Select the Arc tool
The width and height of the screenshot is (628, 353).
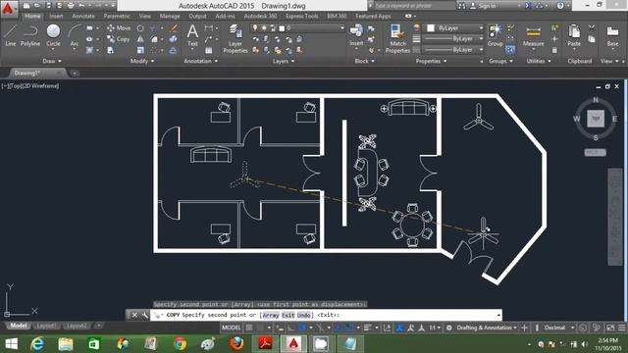(x=75, y=35)
